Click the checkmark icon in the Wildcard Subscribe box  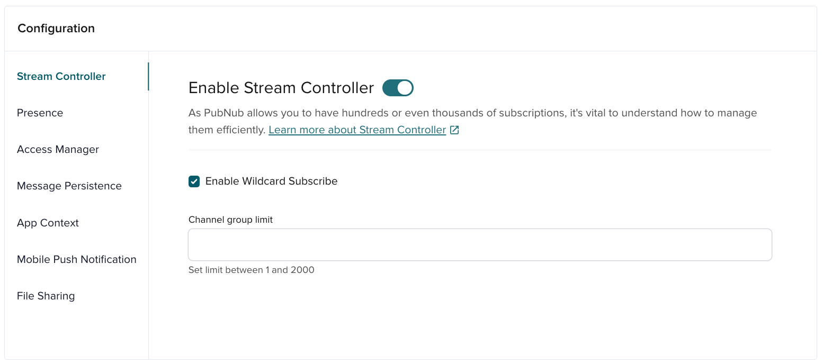pyautogui.click(x=194, y=181)
